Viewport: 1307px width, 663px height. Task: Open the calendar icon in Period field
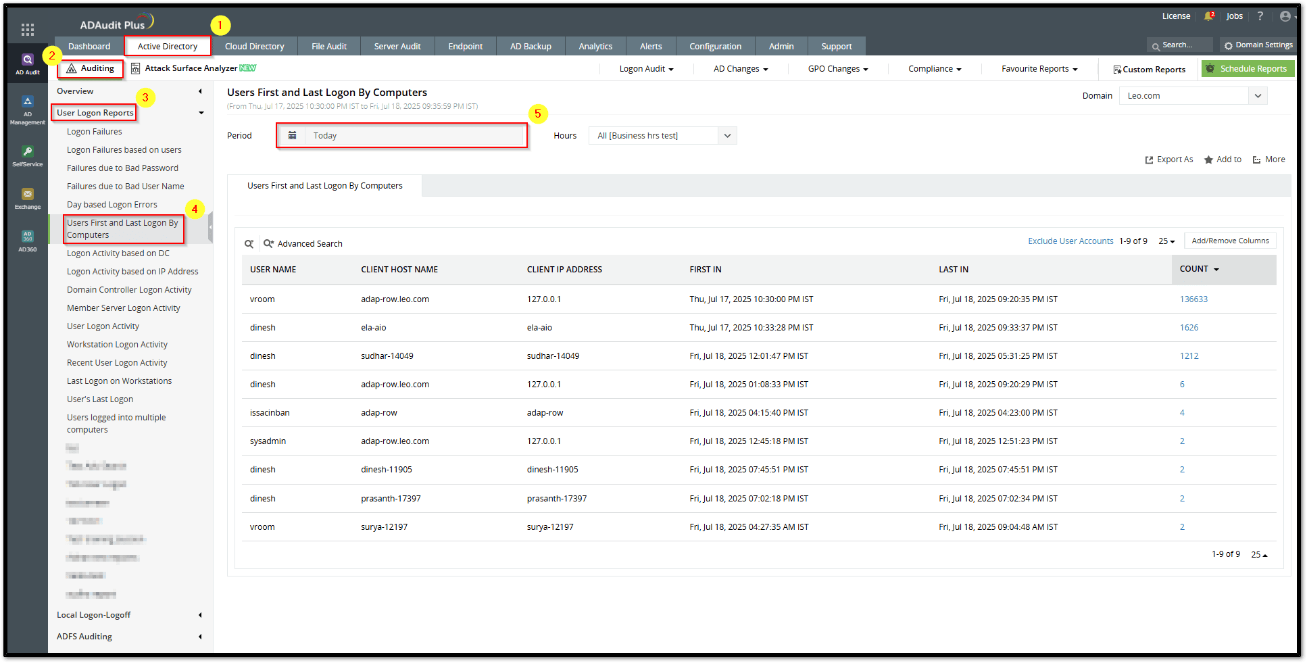pyautogui.click(x=292, y=136)
